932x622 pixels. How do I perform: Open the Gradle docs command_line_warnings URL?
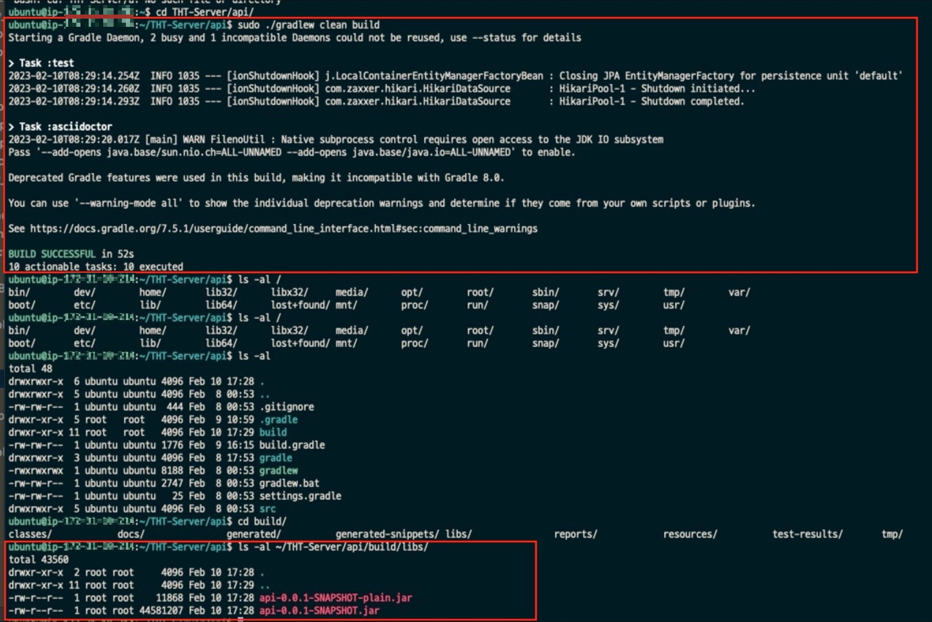[284, 229]
